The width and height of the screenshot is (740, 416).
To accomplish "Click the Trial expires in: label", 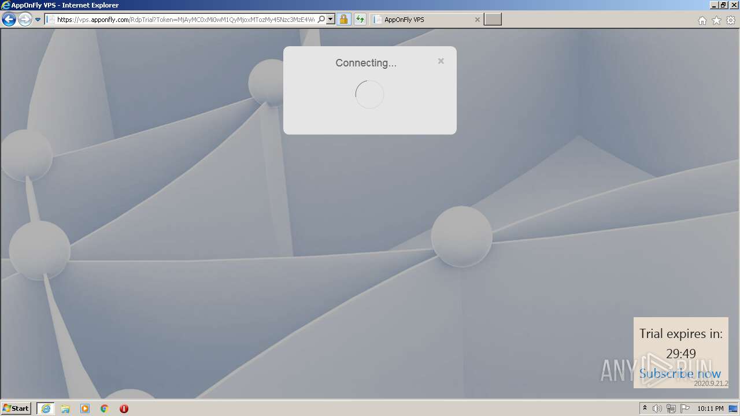I will [681, 333].
